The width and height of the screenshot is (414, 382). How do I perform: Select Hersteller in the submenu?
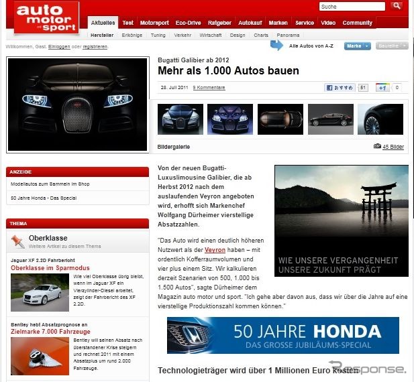[x=102, y=35]
